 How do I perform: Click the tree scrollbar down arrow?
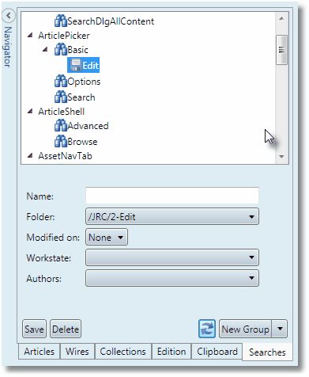(x=281, y=157)
